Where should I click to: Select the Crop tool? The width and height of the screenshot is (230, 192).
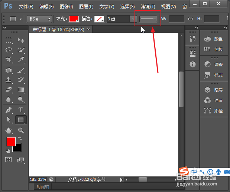pos(9,60)
